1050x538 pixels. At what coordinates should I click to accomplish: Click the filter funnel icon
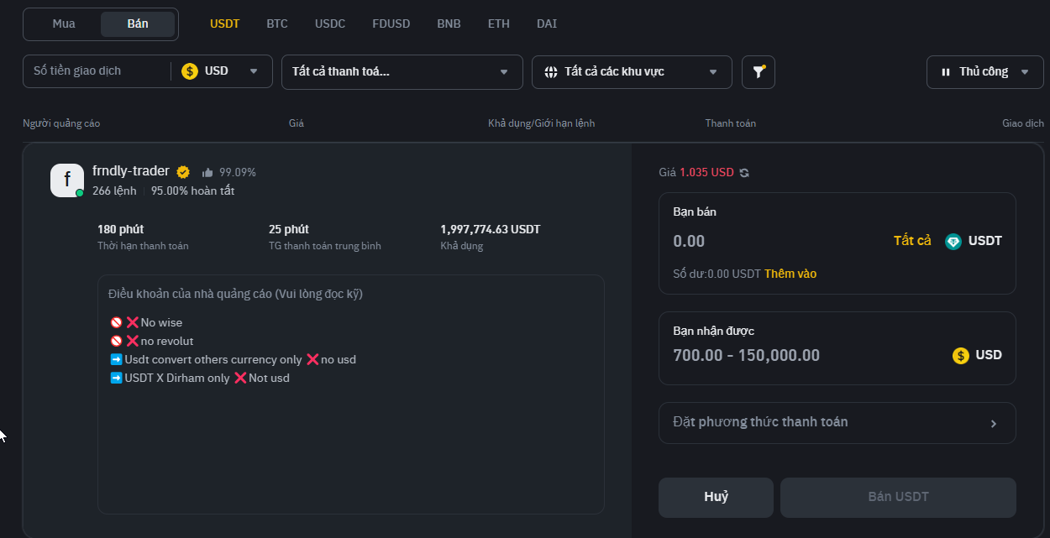[x=759, y=72]
